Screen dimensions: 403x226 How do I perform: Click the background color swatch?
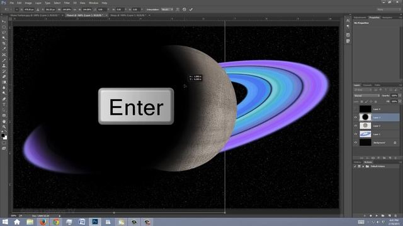point(5,137)
